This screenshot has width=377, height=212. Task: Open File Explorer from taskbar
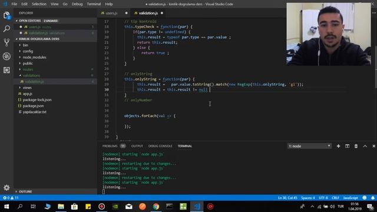(61, 207)
